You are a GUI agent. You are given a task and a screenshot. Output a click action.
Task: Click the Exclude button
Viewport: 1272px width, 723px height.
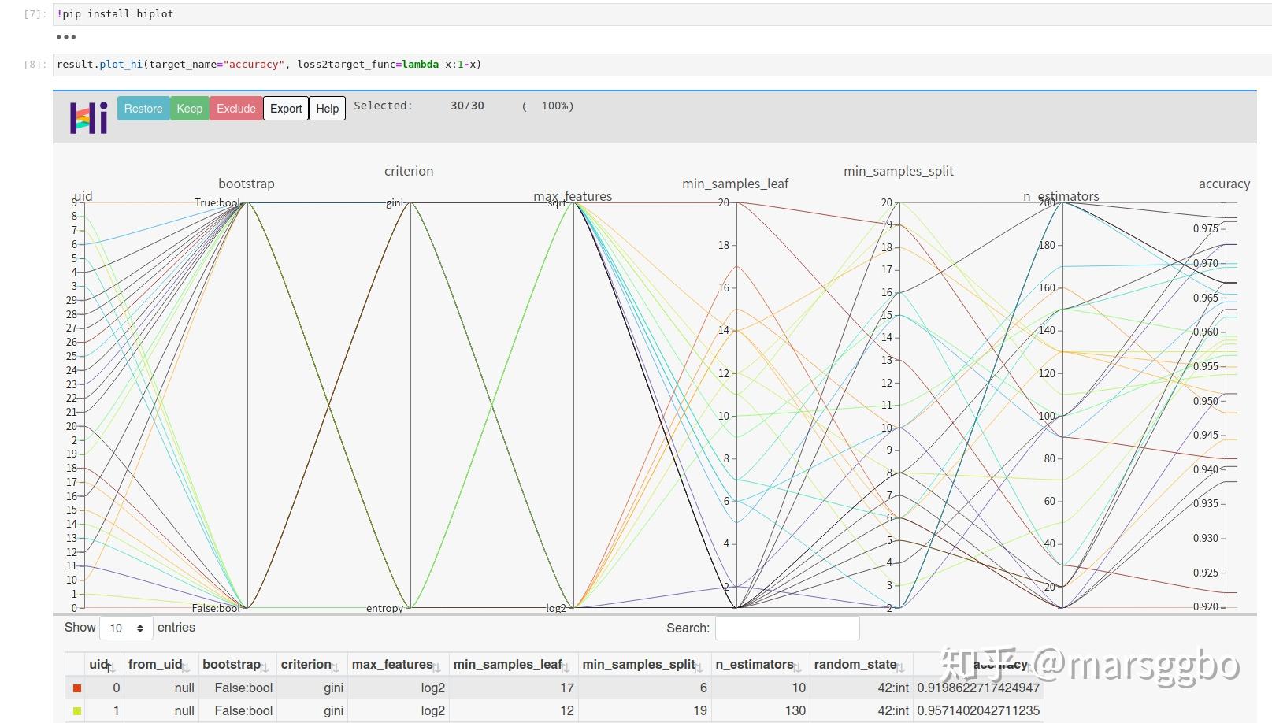tap(236, 109)
